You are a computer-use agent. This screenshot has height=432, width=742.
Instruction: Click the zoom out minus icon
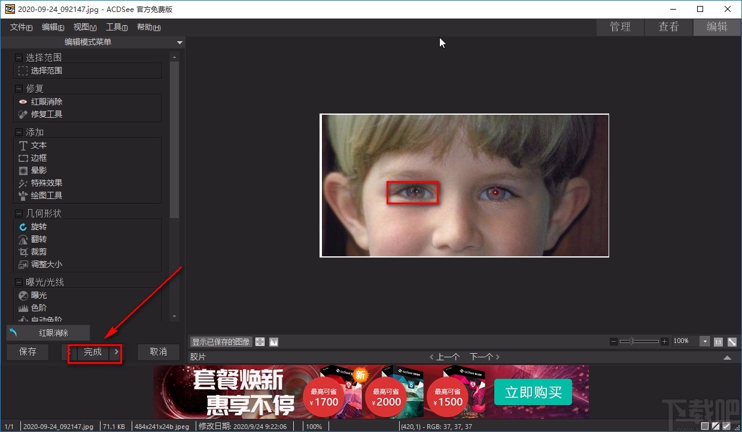(x=613, y=341)
